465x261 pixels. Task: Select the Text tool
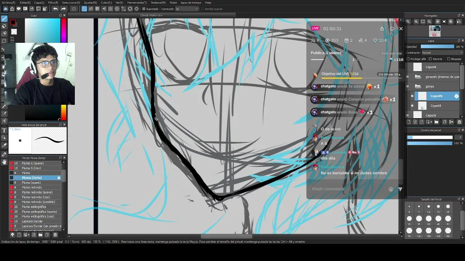click(4, 130)
